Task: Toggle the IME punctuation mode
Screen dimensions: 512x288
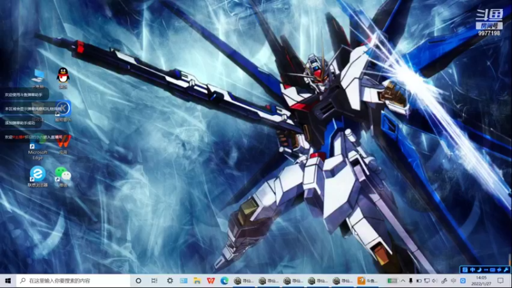Action: (x=486, y=269)
